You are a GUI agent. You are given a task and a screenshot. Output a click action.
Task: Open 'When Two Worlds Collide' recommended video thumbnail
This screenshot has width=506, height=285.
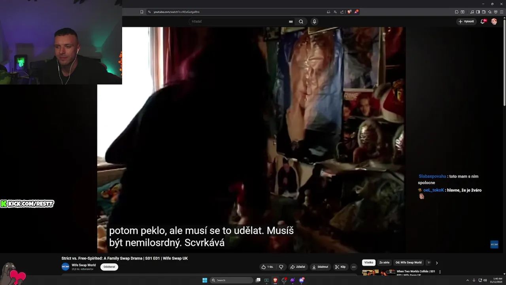pyautogui.click(x=379, y=272)
